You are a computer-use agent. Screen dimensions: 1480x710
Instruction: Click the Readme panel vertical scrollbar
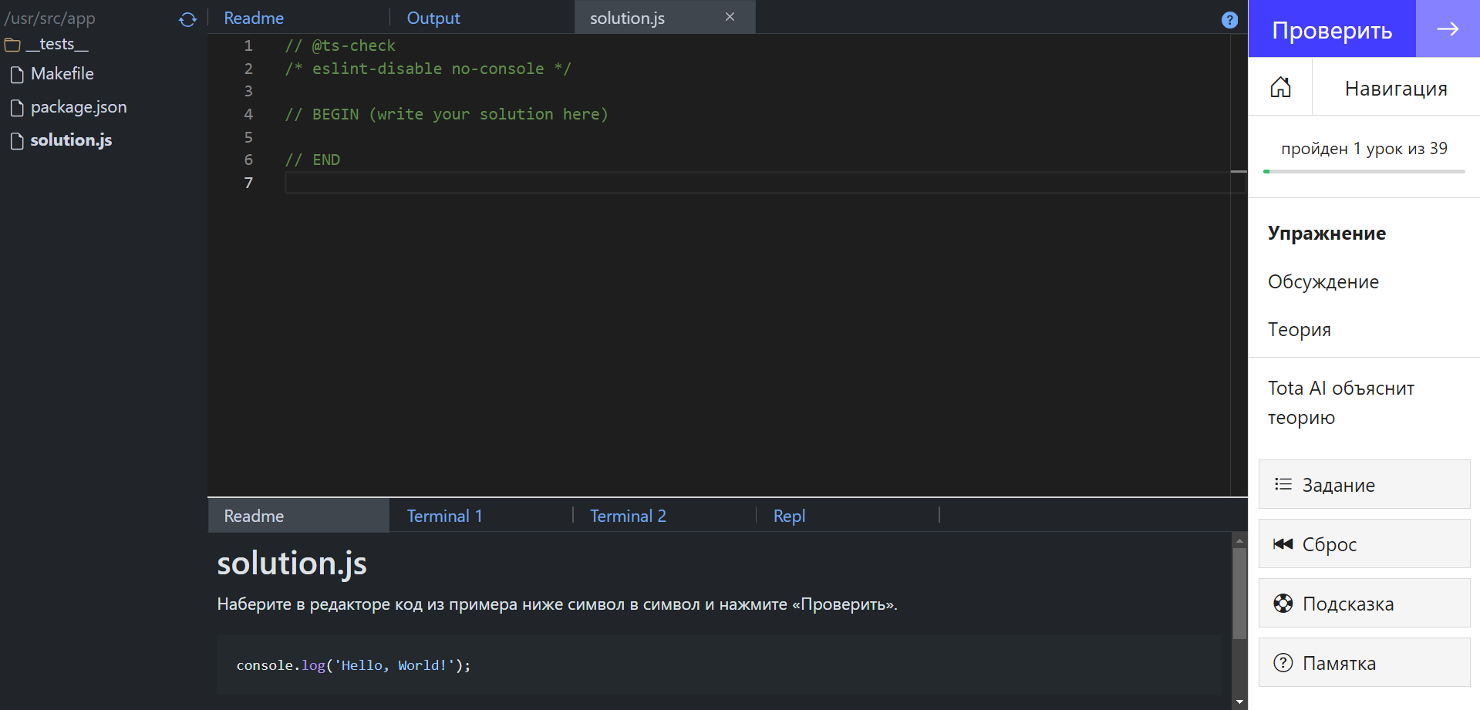click(1239, 594)
